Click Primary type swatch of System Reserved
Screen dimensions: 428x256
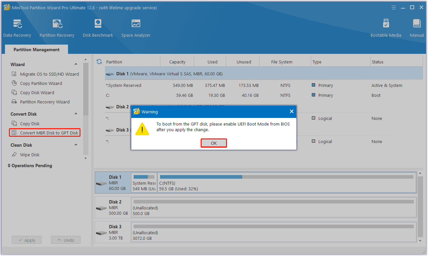point(313,85)
